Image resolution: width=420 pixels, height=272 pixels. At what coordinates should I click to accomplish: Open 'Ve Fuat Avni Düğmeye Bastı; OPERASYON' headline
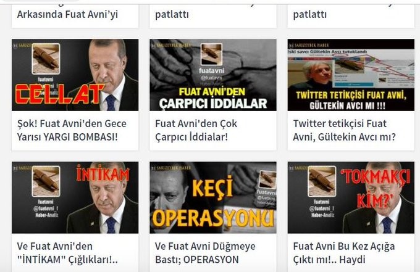[x=205, y=253]
